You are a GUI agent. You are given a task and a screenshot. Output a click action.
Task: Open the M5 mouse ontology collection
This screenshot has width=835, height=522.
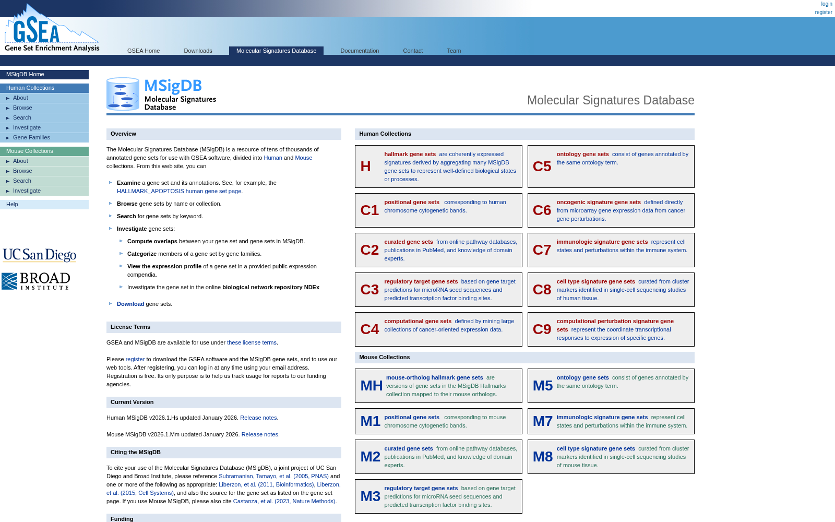coord(611,386)
